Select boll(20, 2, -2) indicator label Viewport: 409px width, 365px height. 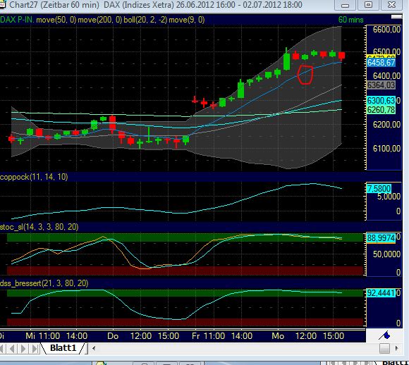coord(145,20)
